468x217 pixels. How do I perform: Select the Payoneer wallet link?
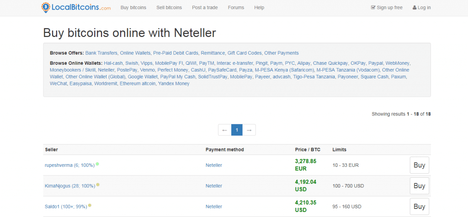[348, 77]
